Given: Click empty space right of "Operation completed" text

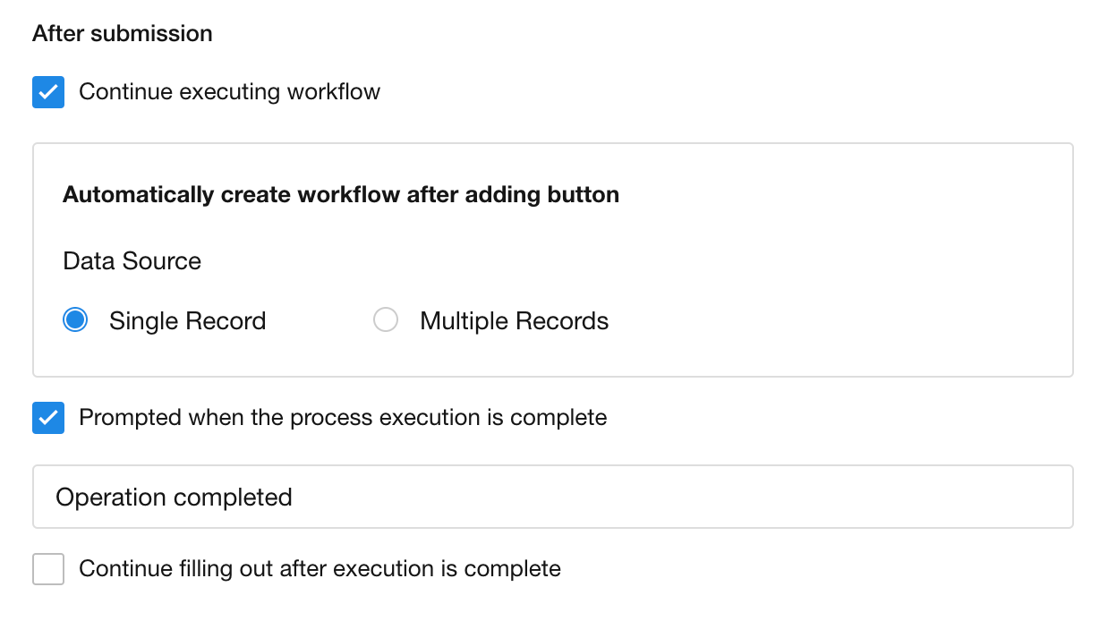Looking at the screenshot, I should pyautogui.click(x=680, y=497).
